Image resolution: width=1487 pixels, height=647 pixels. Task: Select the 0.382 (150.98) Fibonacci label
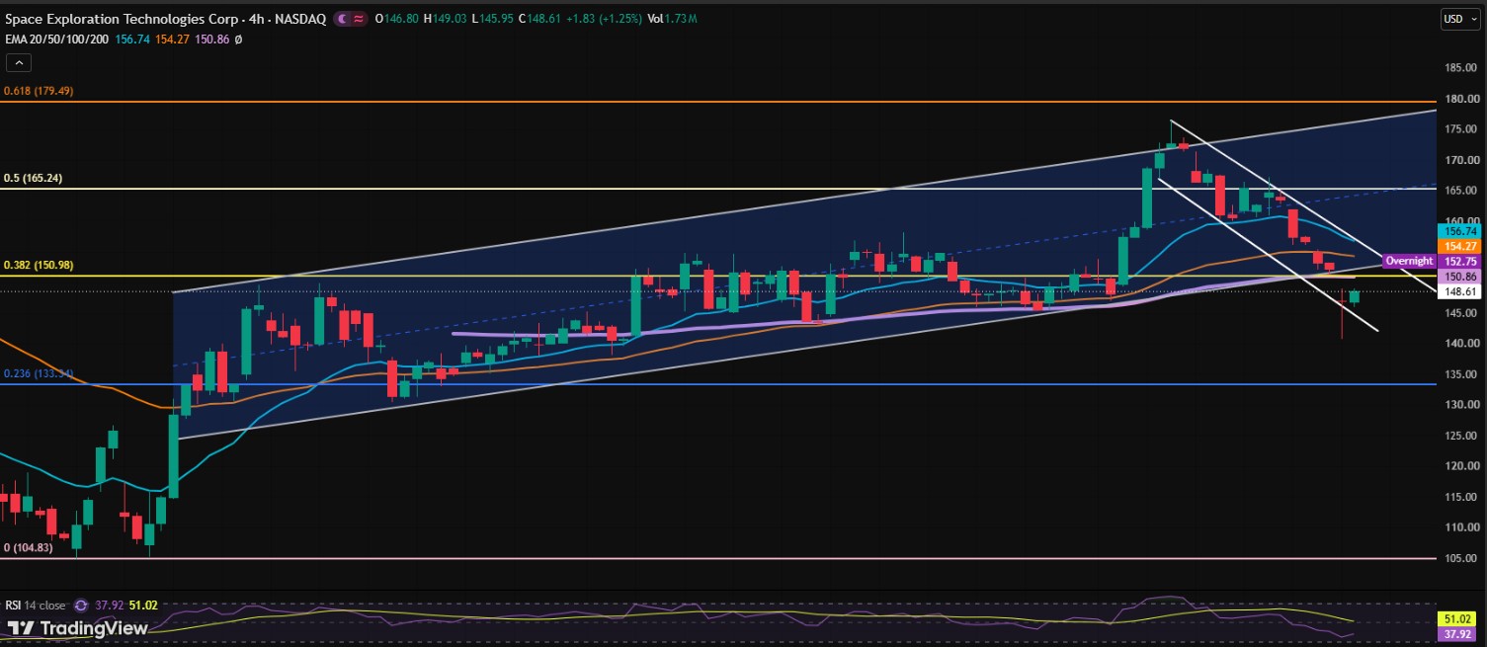point(39,266)
